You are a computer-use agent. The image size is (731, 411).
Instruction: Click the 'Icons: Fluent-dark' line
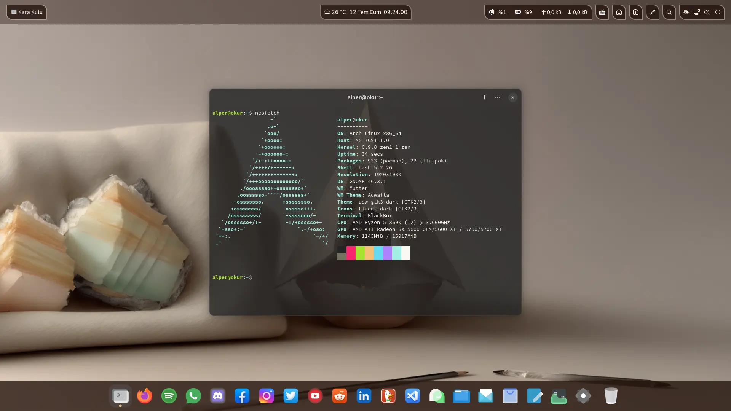378,209
